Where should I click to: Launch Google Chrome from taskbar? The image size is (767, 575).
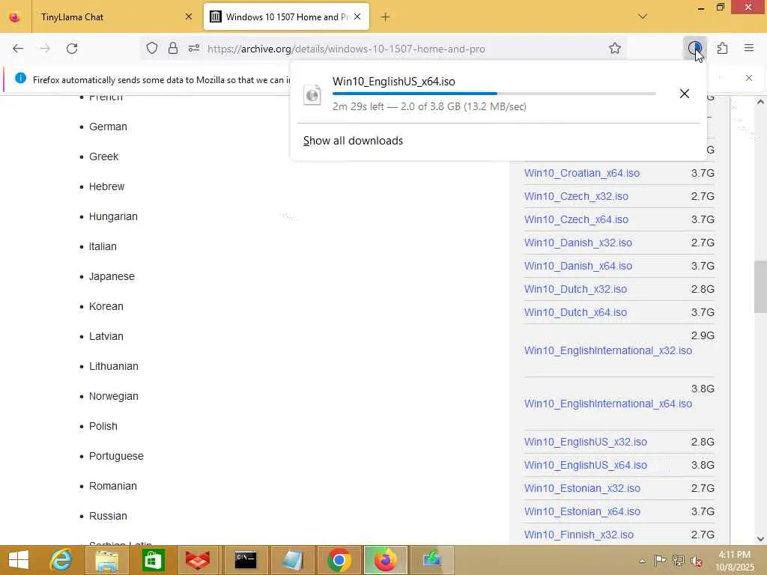tap(339, 560)
